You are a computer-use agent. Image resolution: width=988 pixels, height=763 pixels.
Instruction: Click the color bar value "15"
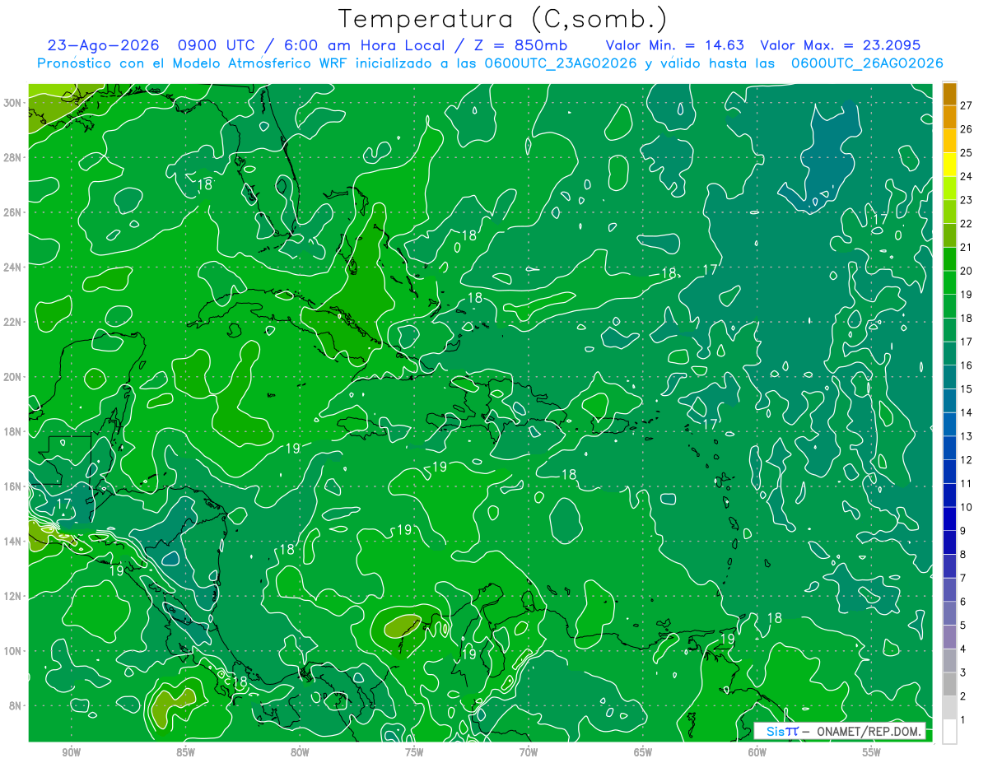click(966, 389)
